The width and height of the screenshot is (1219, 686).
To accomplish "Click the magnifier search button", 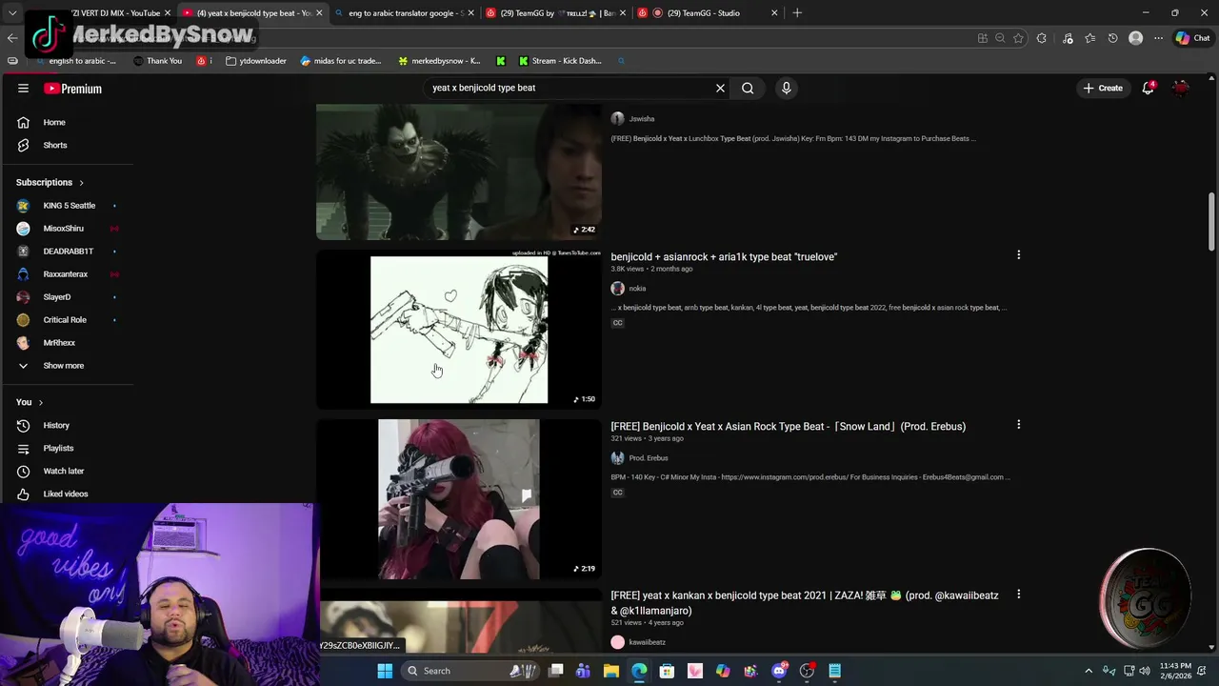I will pyautogui.click(x=748, y=88).
